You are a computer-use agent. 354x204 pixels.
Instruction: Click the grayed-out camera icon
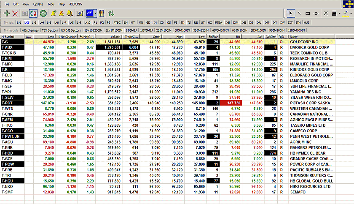[24, 14]
